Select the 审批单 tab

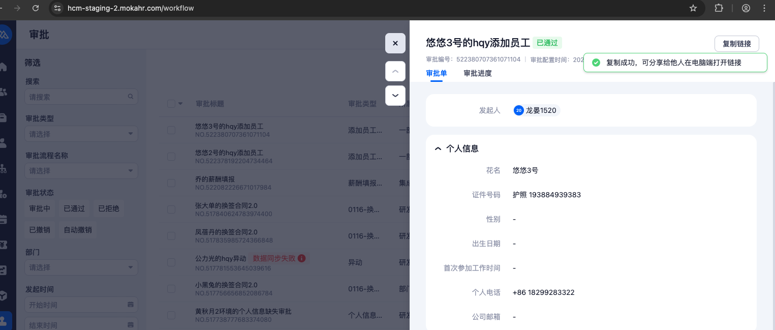[x=436, y=73]
